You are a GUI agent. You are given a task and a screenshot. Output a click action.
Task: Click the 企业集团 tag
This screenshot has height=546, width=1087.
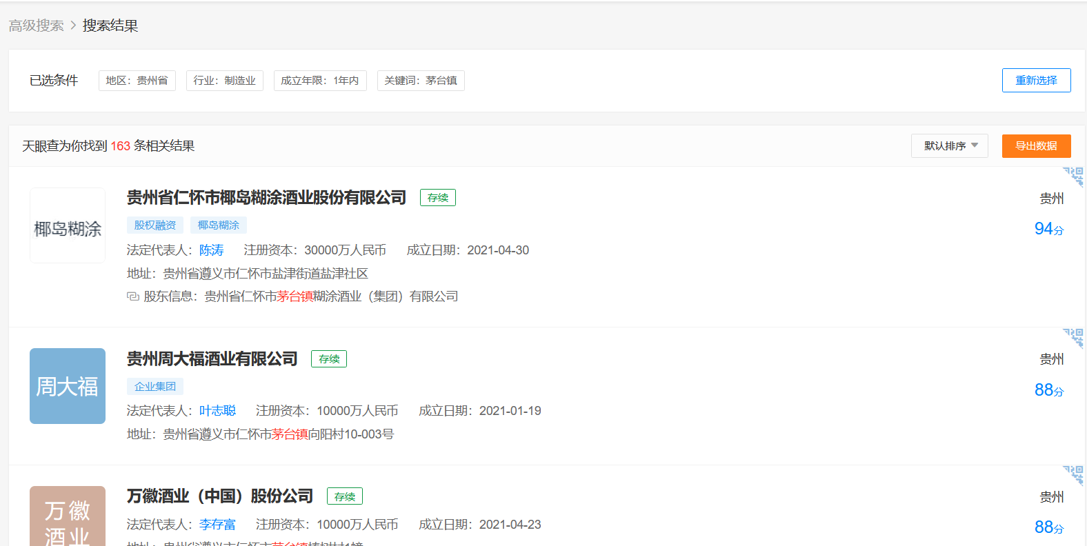coord(155,387)
